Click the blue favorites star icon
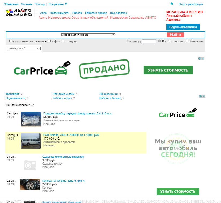 coord(172,4)
